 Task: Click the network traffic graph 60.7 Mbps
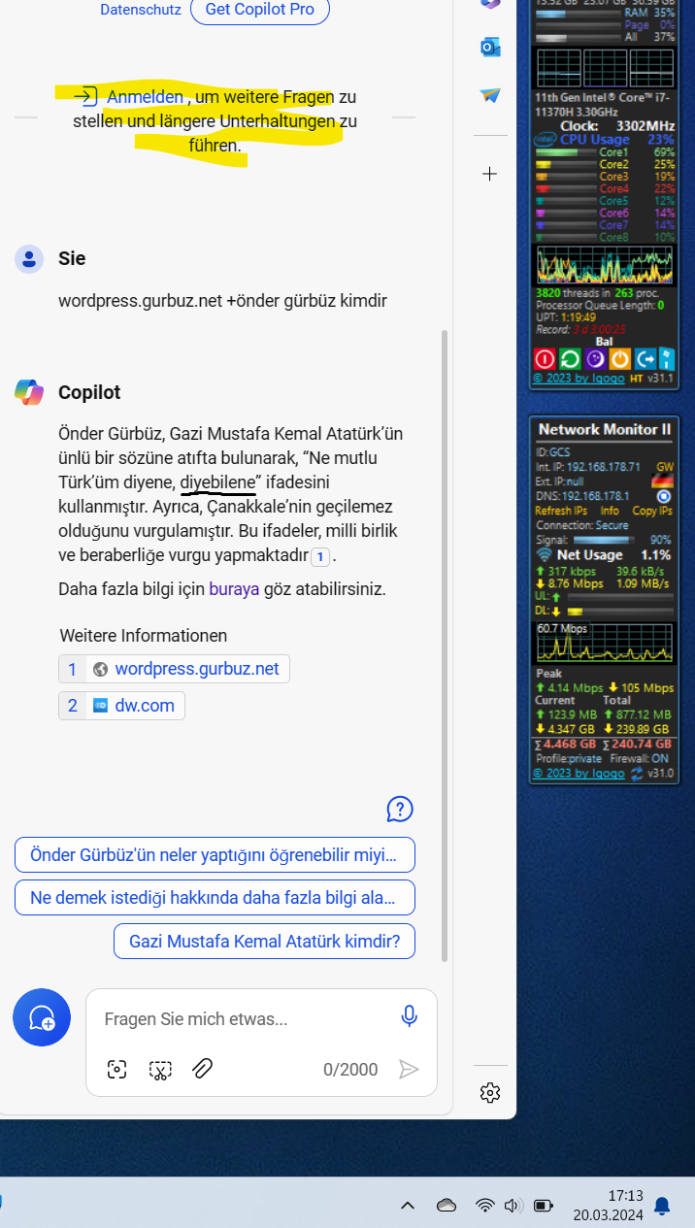click(x=605, y=644)
